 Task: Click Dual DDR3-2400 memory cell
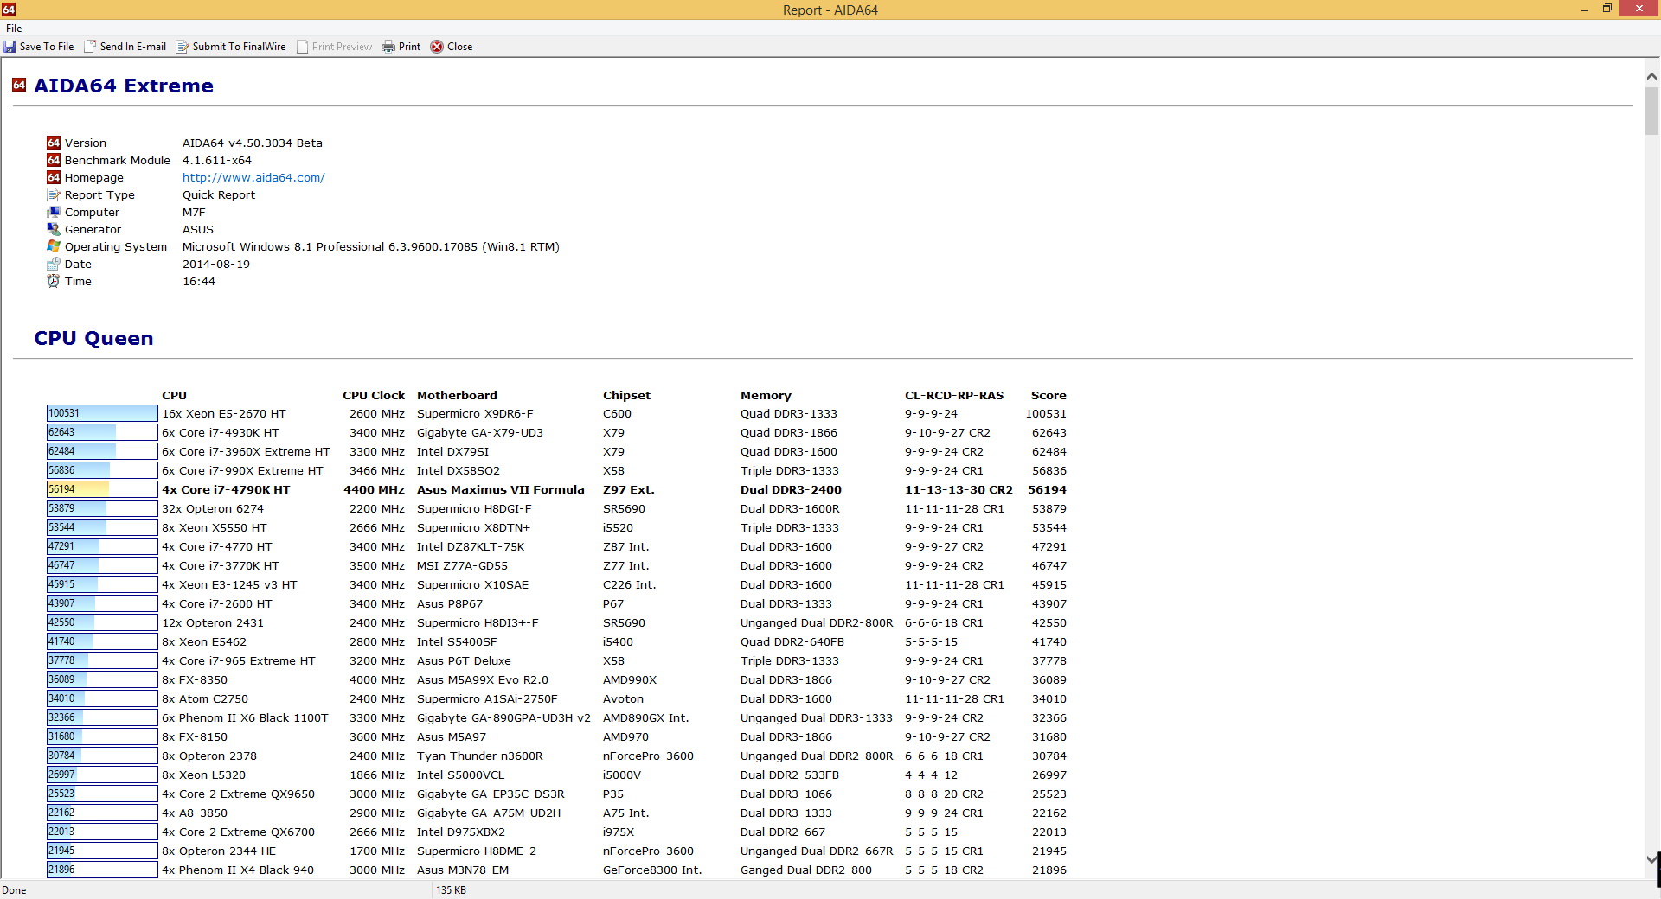[x=791, y=489]
